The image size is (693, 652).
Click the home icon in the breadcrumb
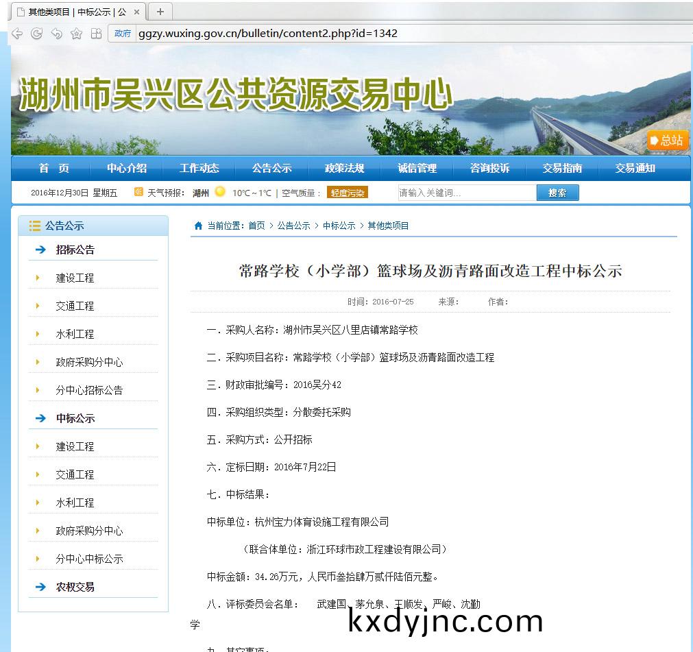click(x=199, y=226)
